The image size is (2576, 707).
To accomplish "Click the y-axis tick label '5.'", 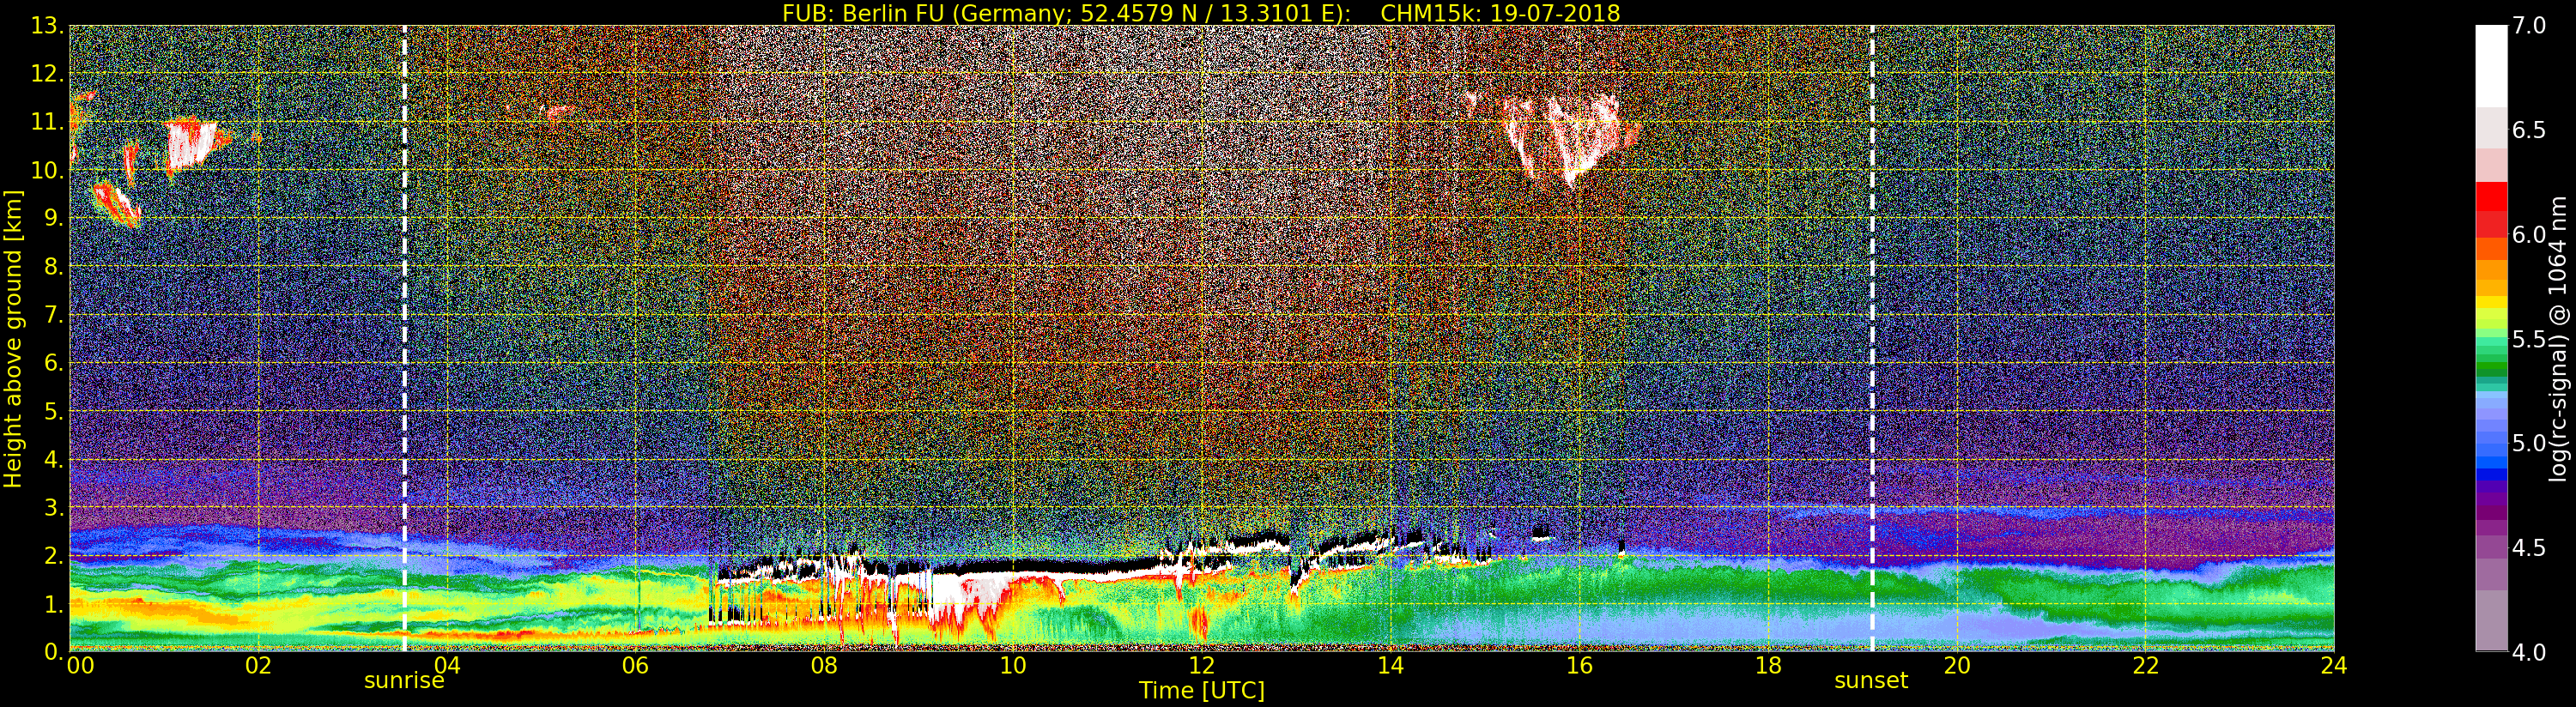I will 53,411.
